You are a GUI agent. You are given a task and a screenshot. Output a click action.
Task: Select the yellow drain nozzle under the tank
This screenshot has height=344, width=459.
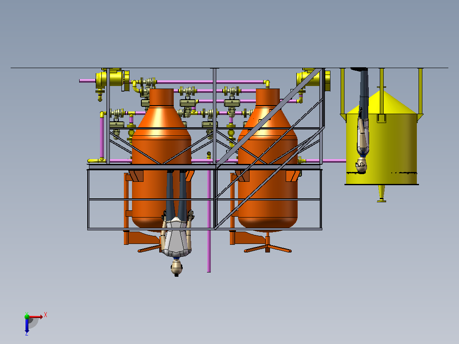point(381,194)
